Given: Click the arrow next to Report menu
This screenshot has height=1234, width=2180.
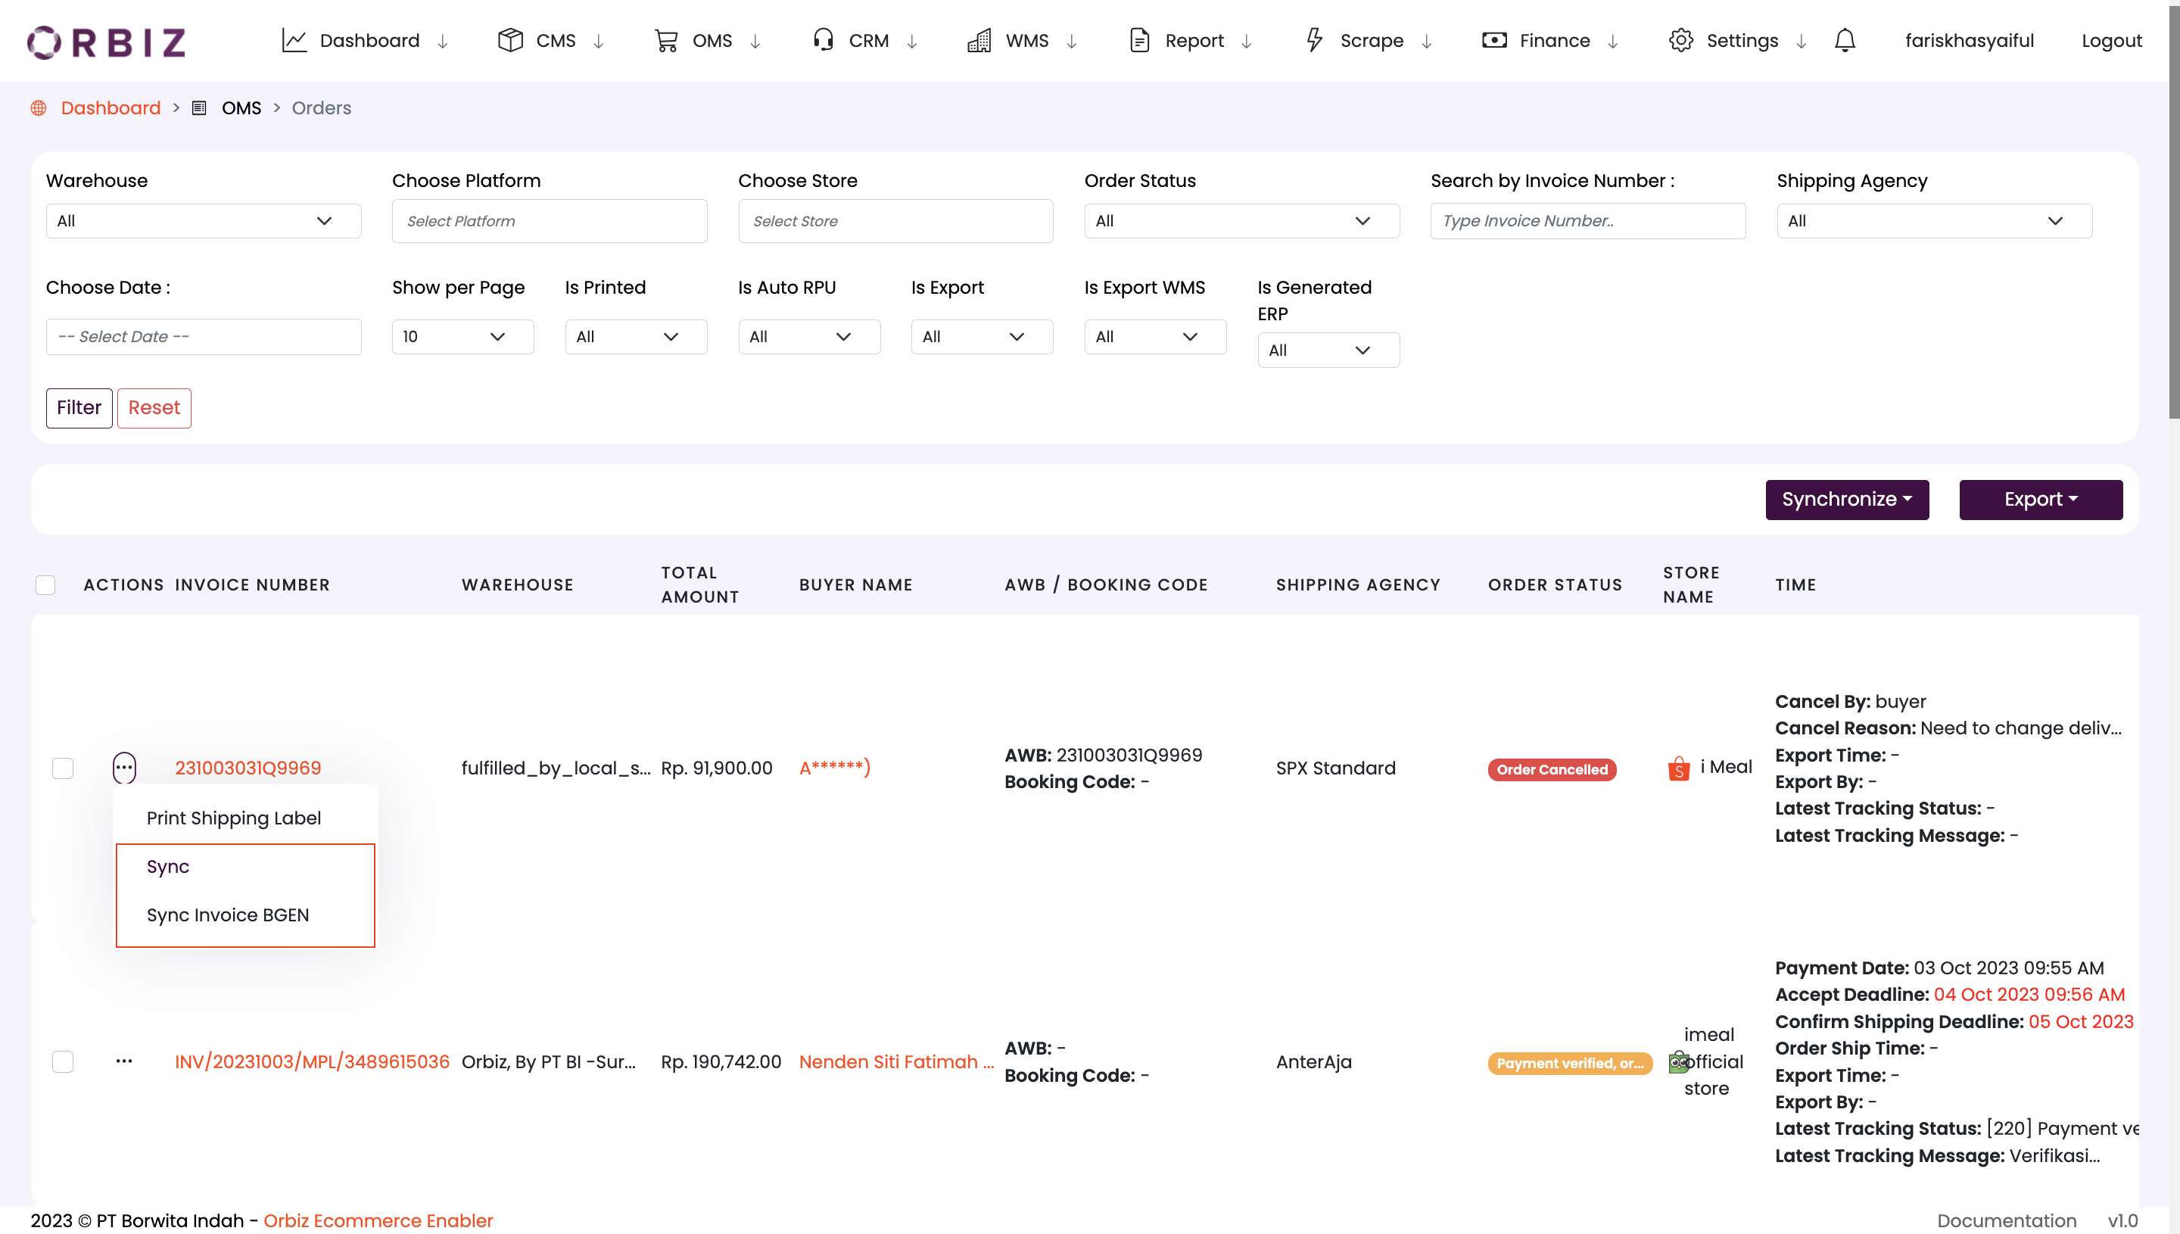Looking at the screenshot, I should click(1247, 42).
